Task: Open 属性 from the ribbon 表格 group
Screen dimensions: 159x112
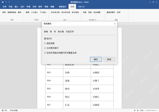Action: (20, 12)
